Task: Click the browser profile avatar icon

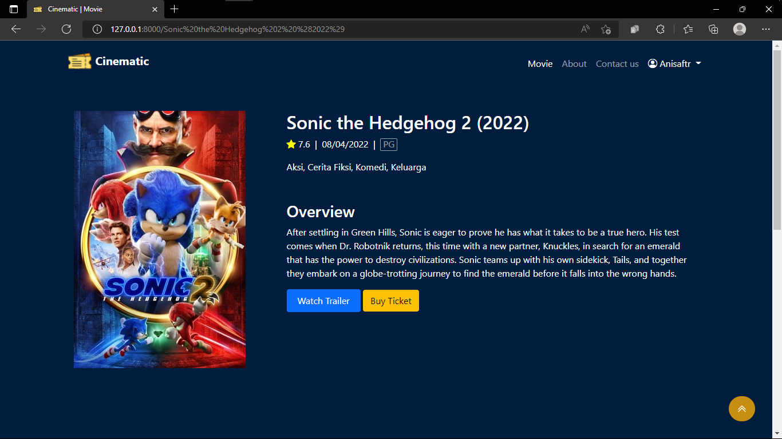Action: (740, 29)
